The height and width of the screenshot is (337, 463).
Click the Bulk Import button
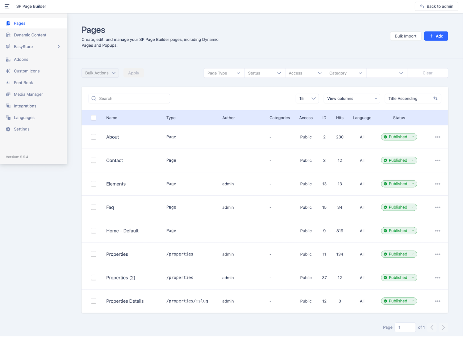(x=405, y=36)
